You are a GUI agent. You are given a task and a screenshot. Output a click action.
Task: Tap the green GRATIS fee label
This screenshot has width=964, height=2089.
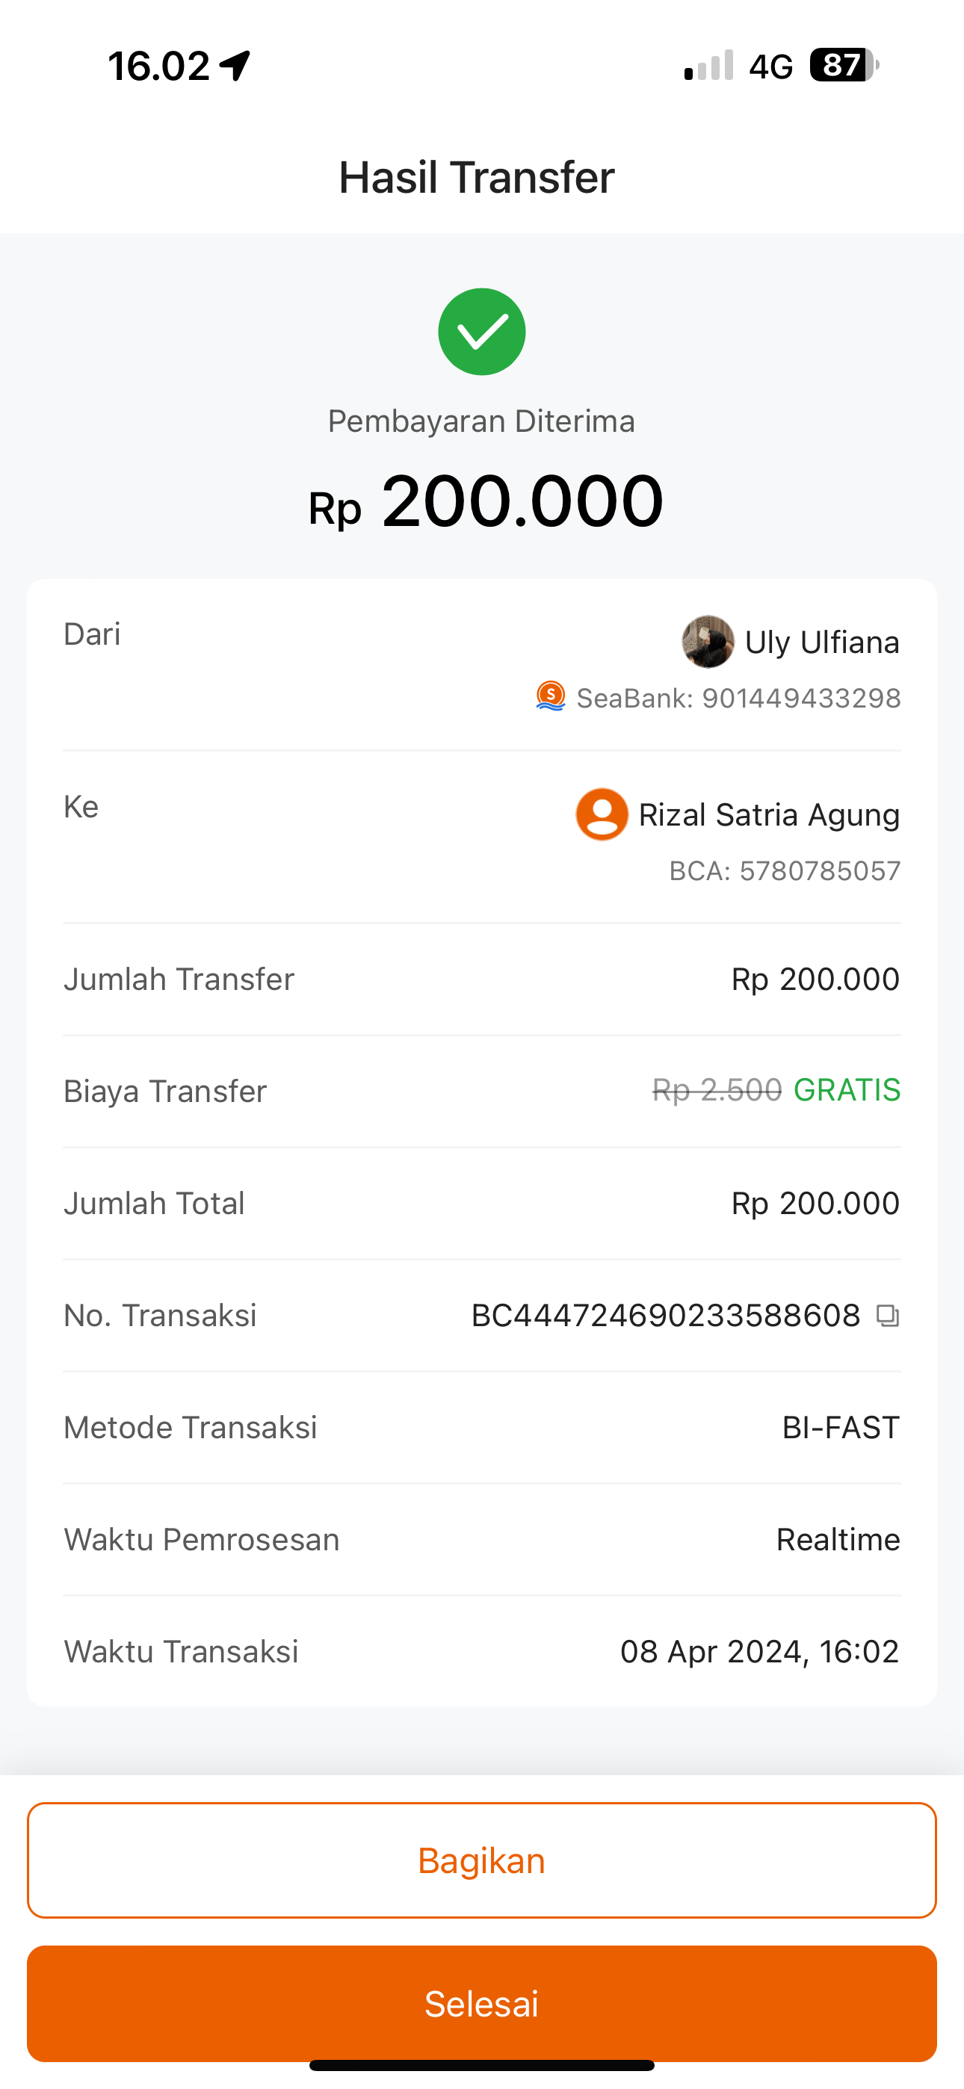pyautogui.click(x=847, y=1090)
